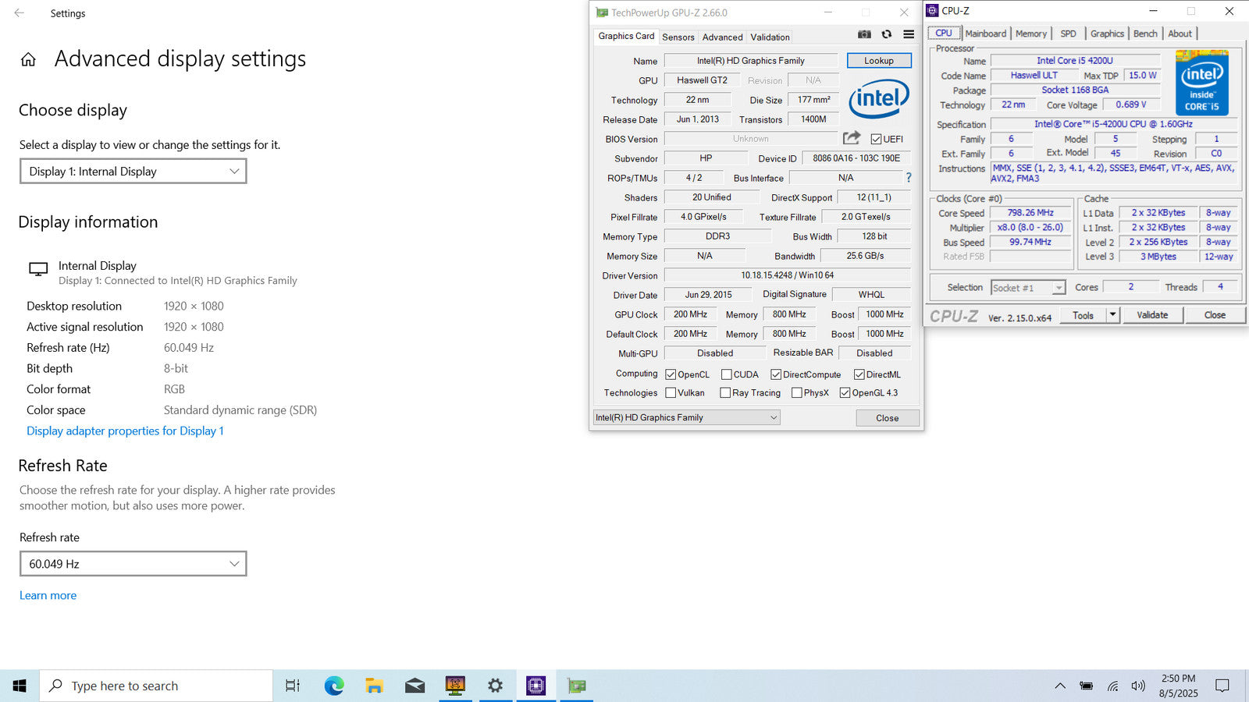1249x702 pixels.
Task: Click the GPU-Z Device ID value
Action: point(856,158)
